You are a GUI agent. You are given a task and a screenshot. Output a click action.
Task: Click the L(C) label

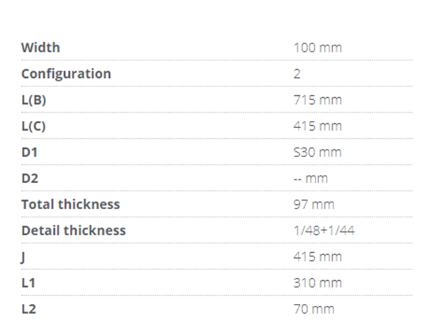34,126
